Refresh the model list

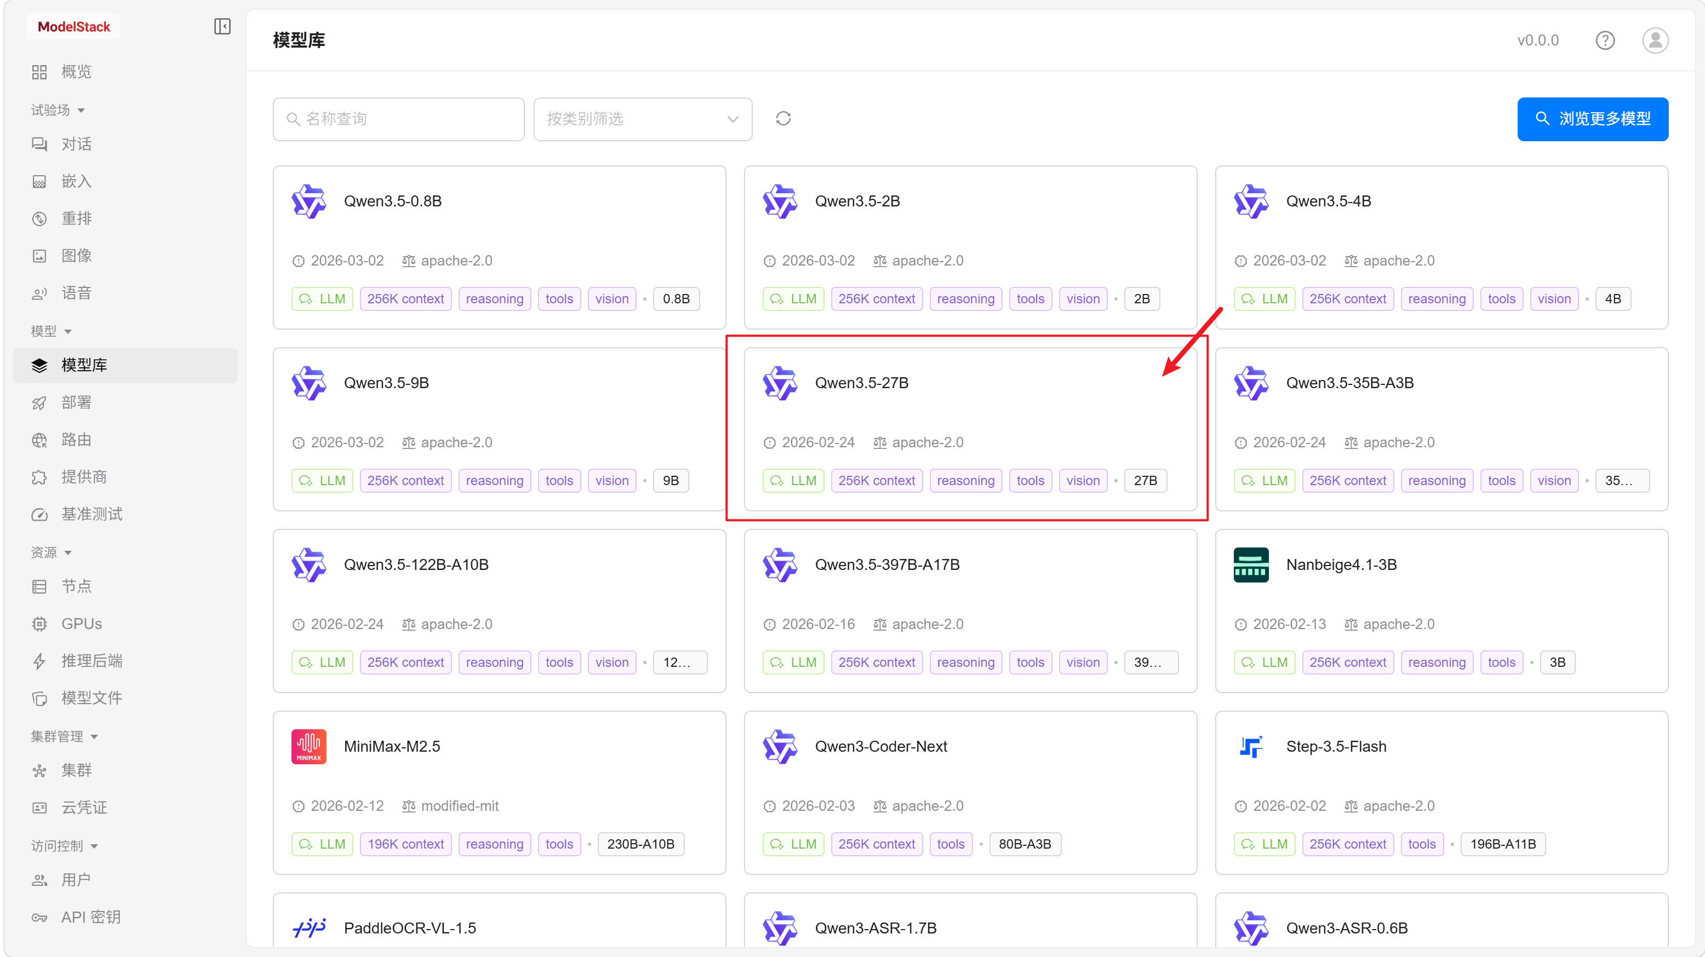point(783,118)
